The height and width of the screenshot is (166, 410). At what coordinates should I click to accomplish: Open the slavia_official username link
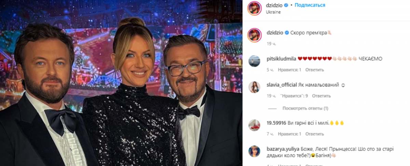coord(280,85)
